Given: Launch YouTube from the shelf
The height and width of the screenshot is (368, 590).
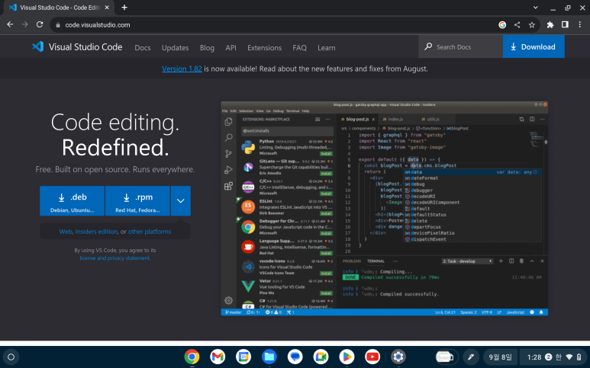Looking at the screenshot, I should (372, 357).
